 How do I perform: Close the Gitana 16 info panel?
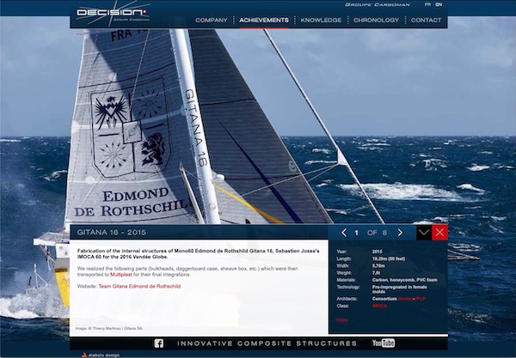coord(439,233)
